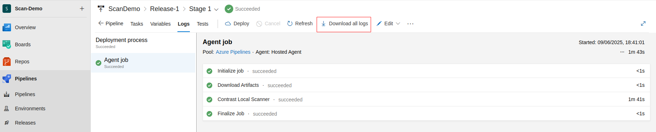The height and width of the screenshot is (132, 656).
Task: Click the 1m 41s duration value
Action: (636, 99)
